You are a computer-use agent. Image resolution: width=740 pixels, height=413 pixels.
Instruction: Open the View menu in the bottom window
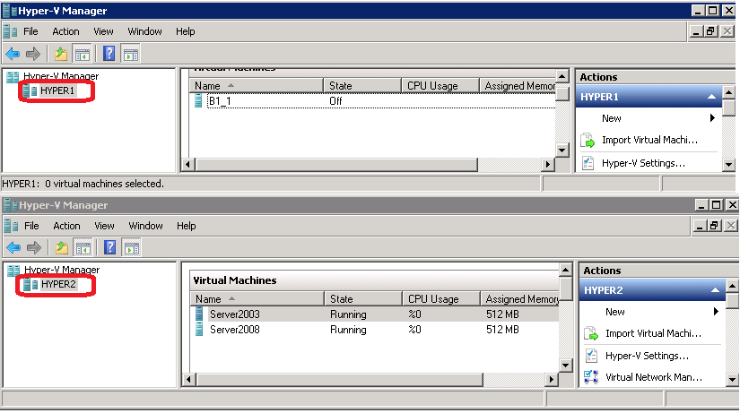(x=104, y=226)
